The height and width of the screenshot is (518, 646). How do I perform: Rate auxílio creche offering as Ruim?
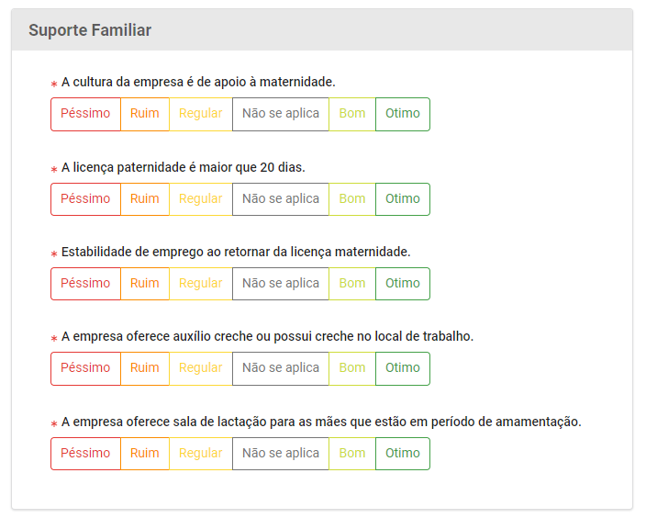[x=145, y=368]
